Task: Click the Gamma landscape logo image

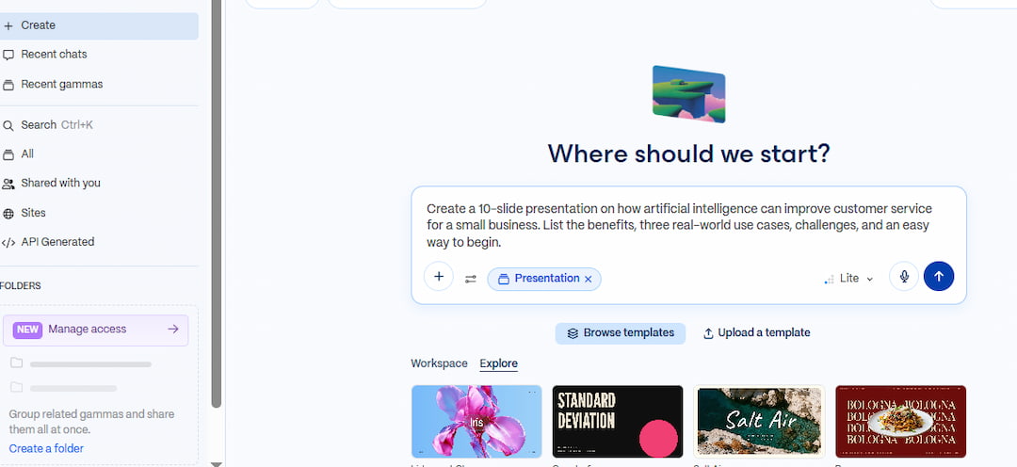Action: (688, 94)
